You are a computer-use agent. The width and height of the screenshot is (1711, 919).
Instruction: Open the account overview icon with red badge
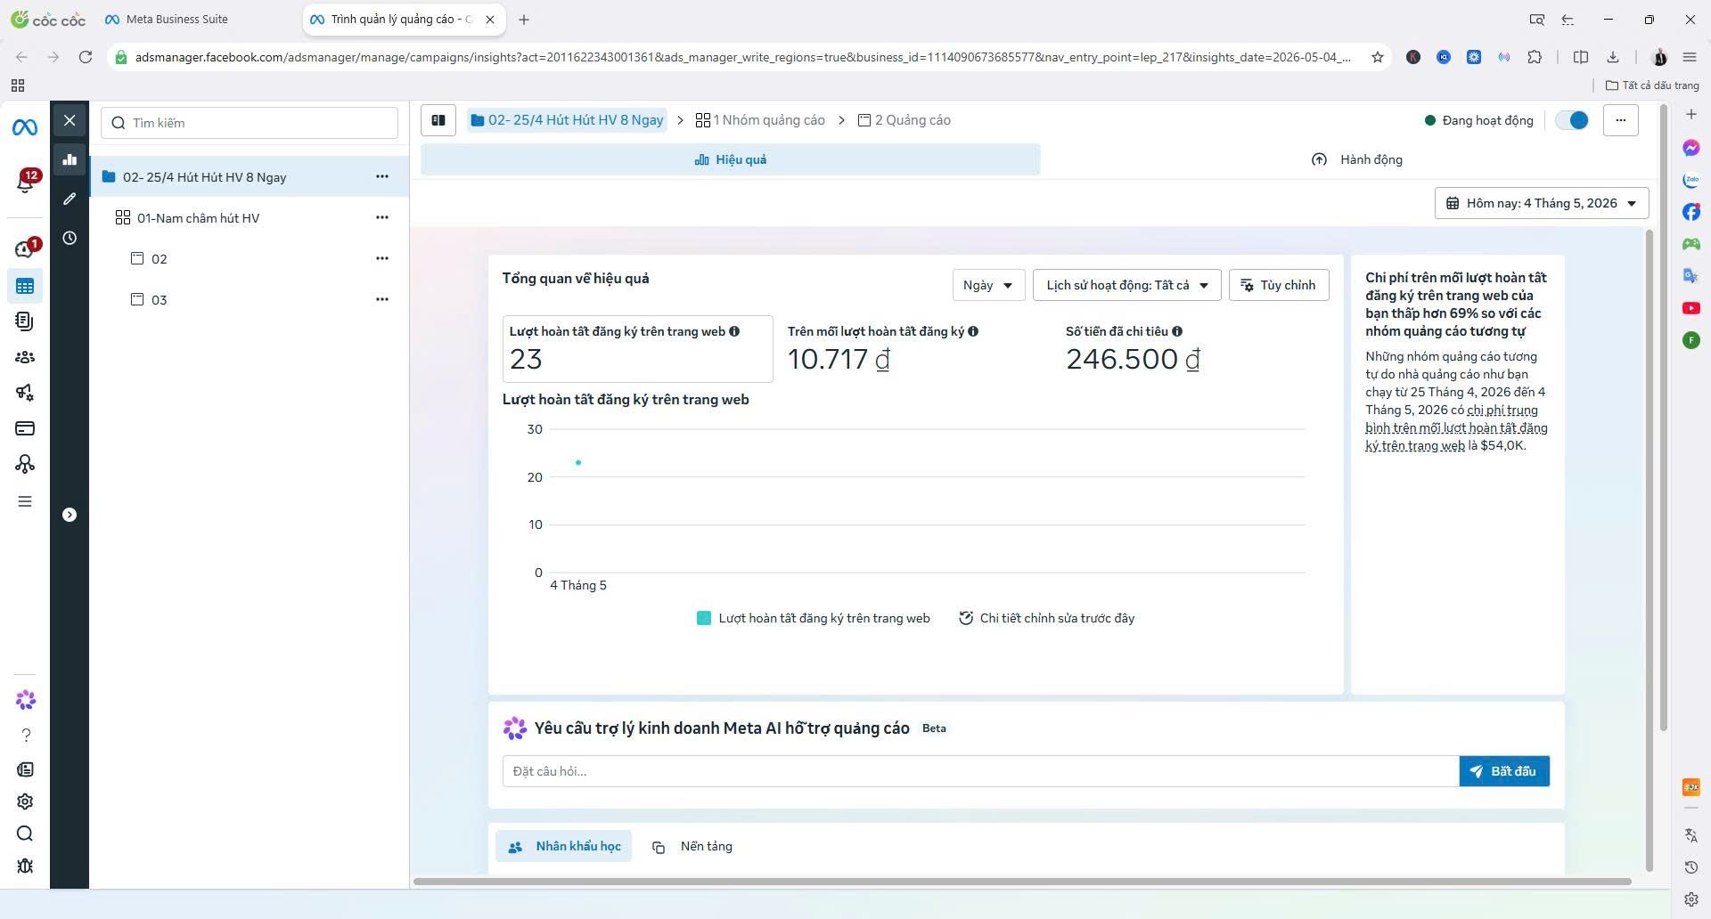(25, 248)
